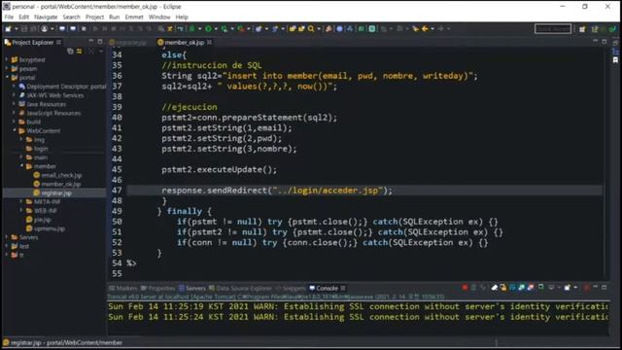Select email_check.jsp in the tree
This screenshot has height=350, width=622.
click(x=57, y=175)
